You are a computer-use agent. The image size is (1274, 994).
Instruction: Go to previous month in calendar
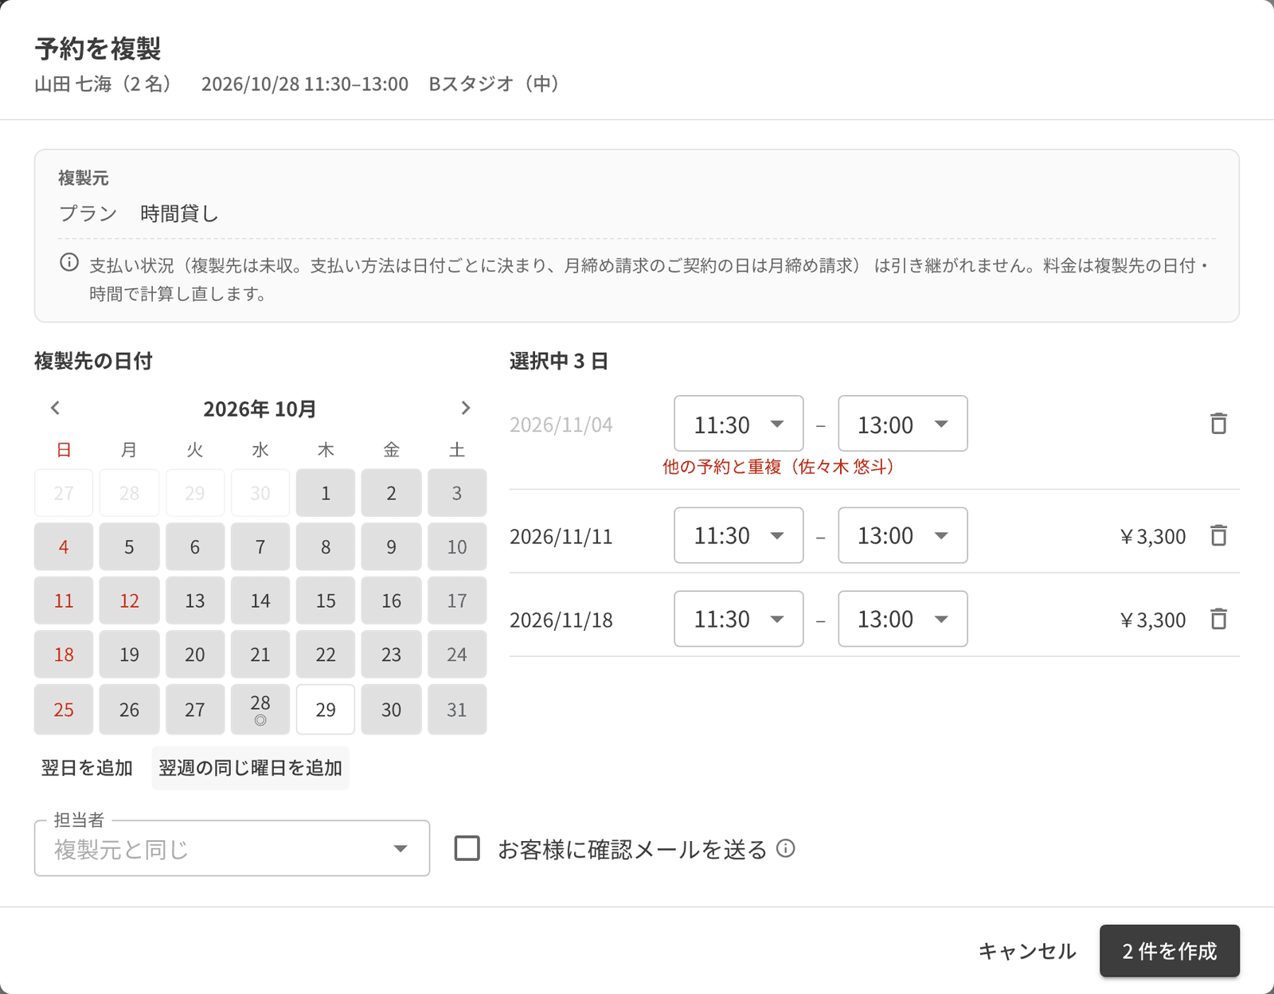coord(55,408)
